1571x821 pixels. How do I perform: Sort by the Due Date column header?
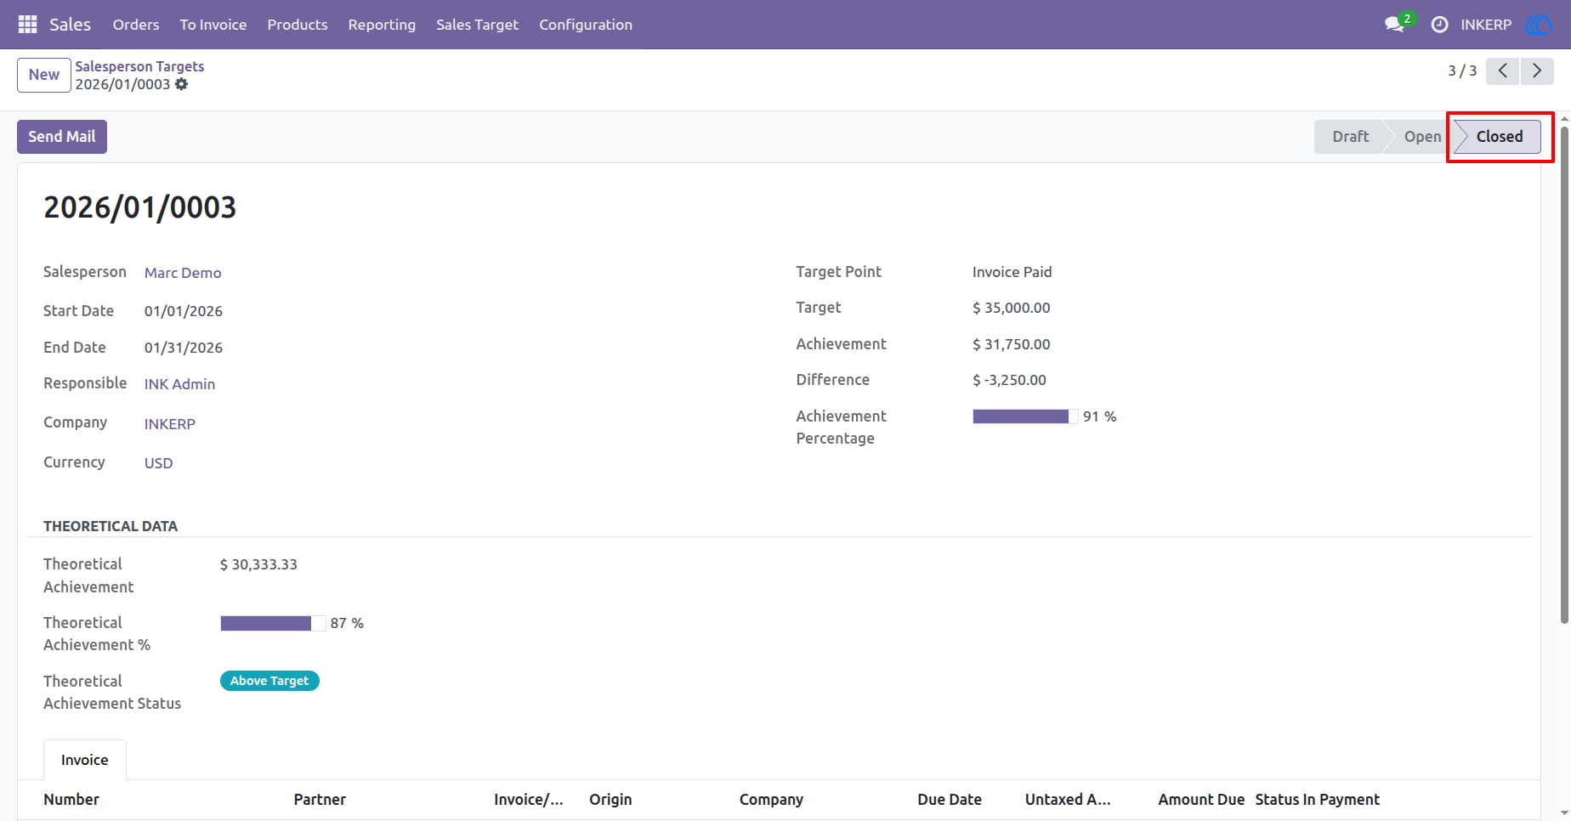tap(950, 800)
